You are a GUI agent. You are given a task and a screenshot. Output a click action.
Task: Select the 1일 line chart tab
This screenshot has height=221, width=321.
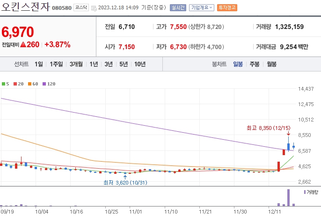coord(39,64)
